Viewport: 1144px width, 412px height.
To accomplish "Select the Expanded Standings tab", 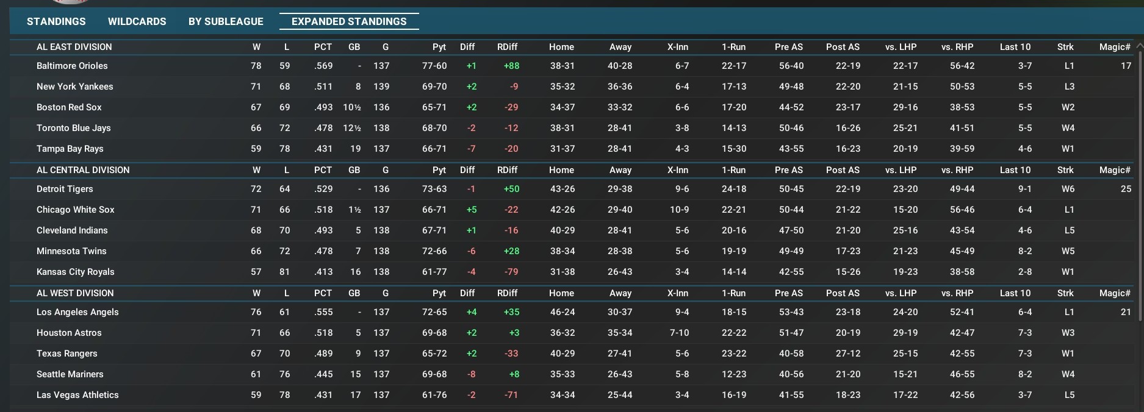I will [349, 21].
